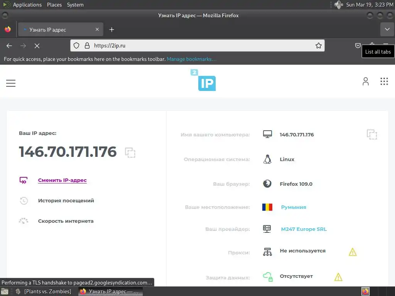Open История посещений
The width and height of the screenshot is (395, 296).
pos(66,200)
